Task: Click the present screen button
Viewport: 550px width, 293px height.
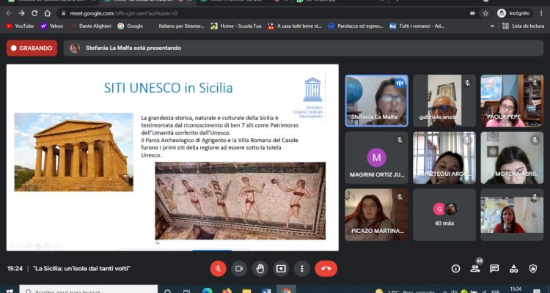Action: [281, 269]
